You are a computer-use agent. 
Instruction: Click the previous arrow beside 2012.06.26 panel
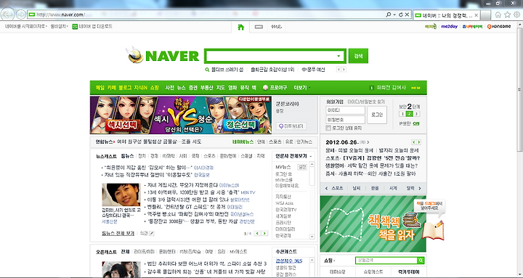click(414, 142)
